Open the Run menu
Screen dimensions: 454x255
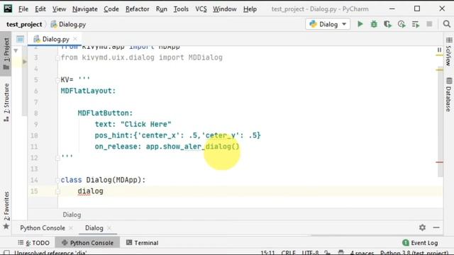[x=161, y=9]
